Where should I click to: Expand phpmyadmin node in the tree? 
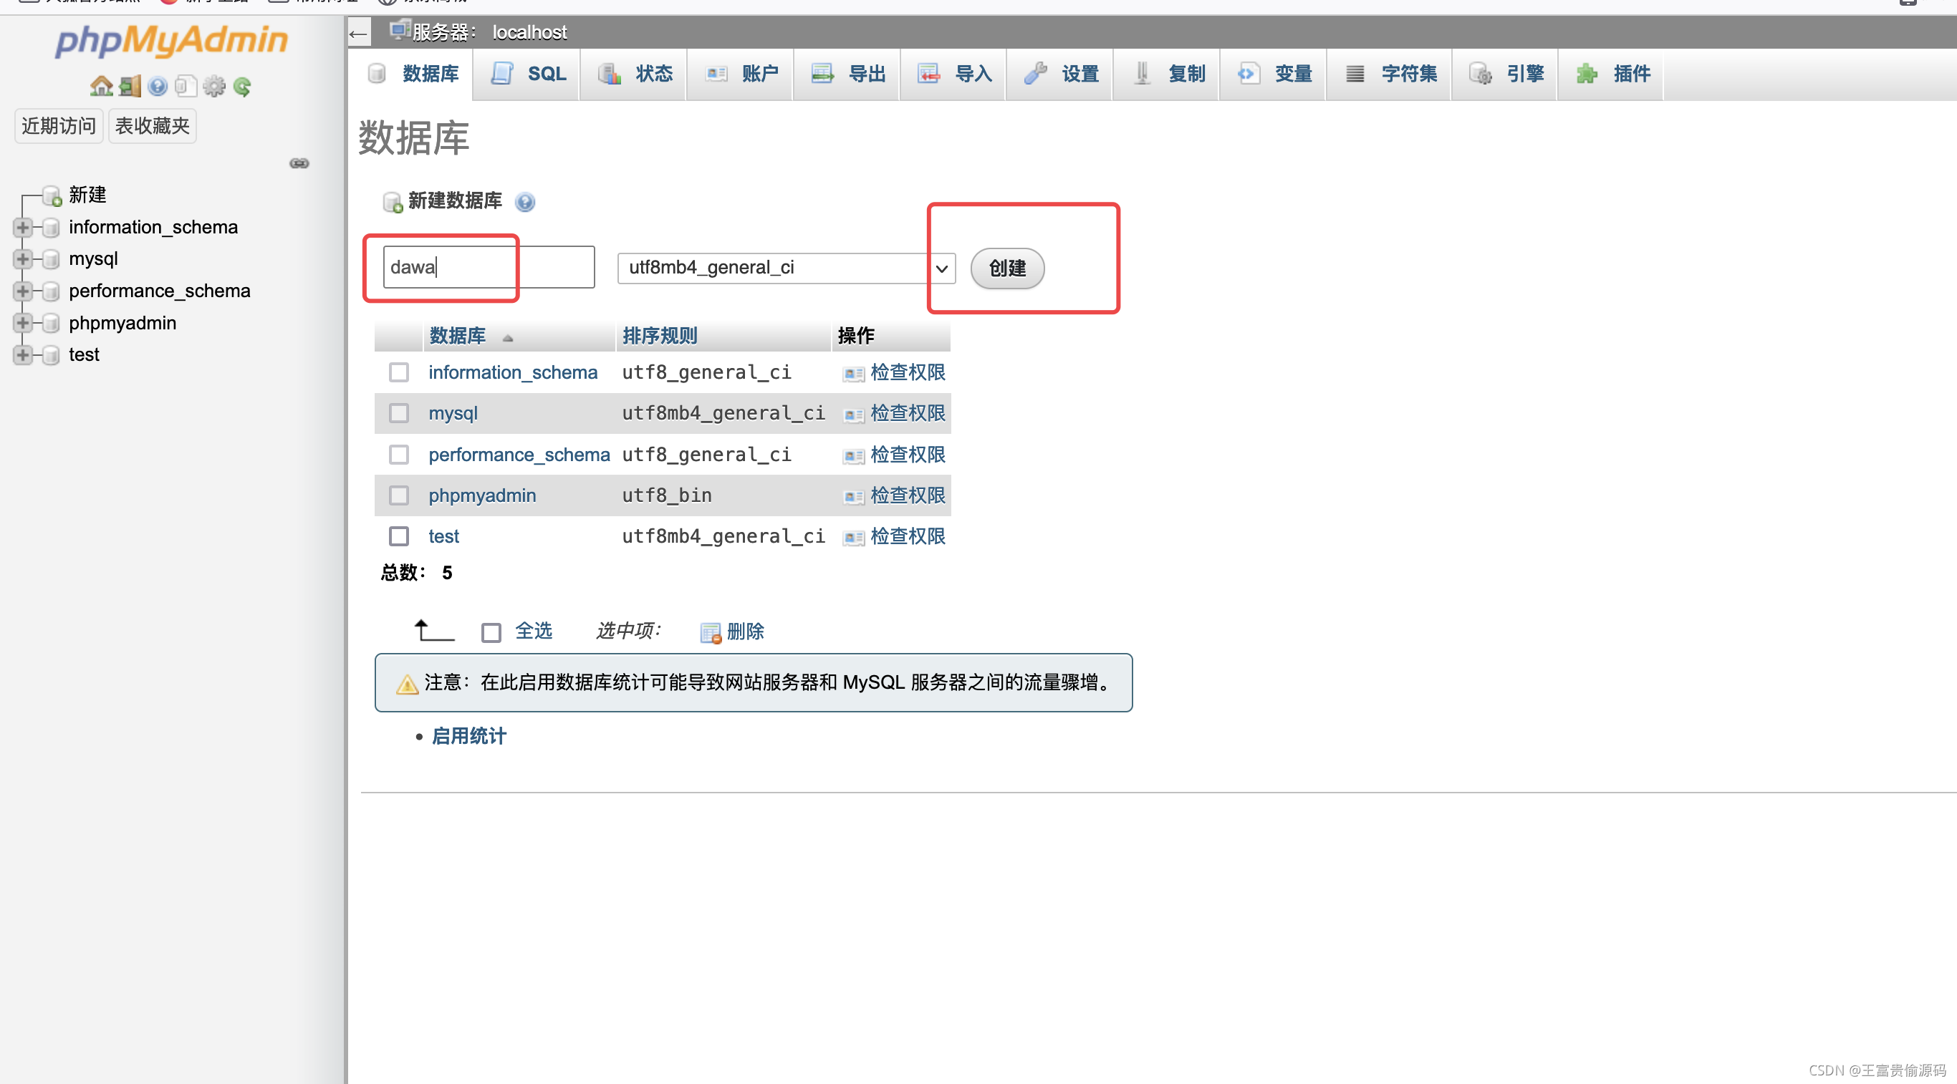[x=23, y=324]
